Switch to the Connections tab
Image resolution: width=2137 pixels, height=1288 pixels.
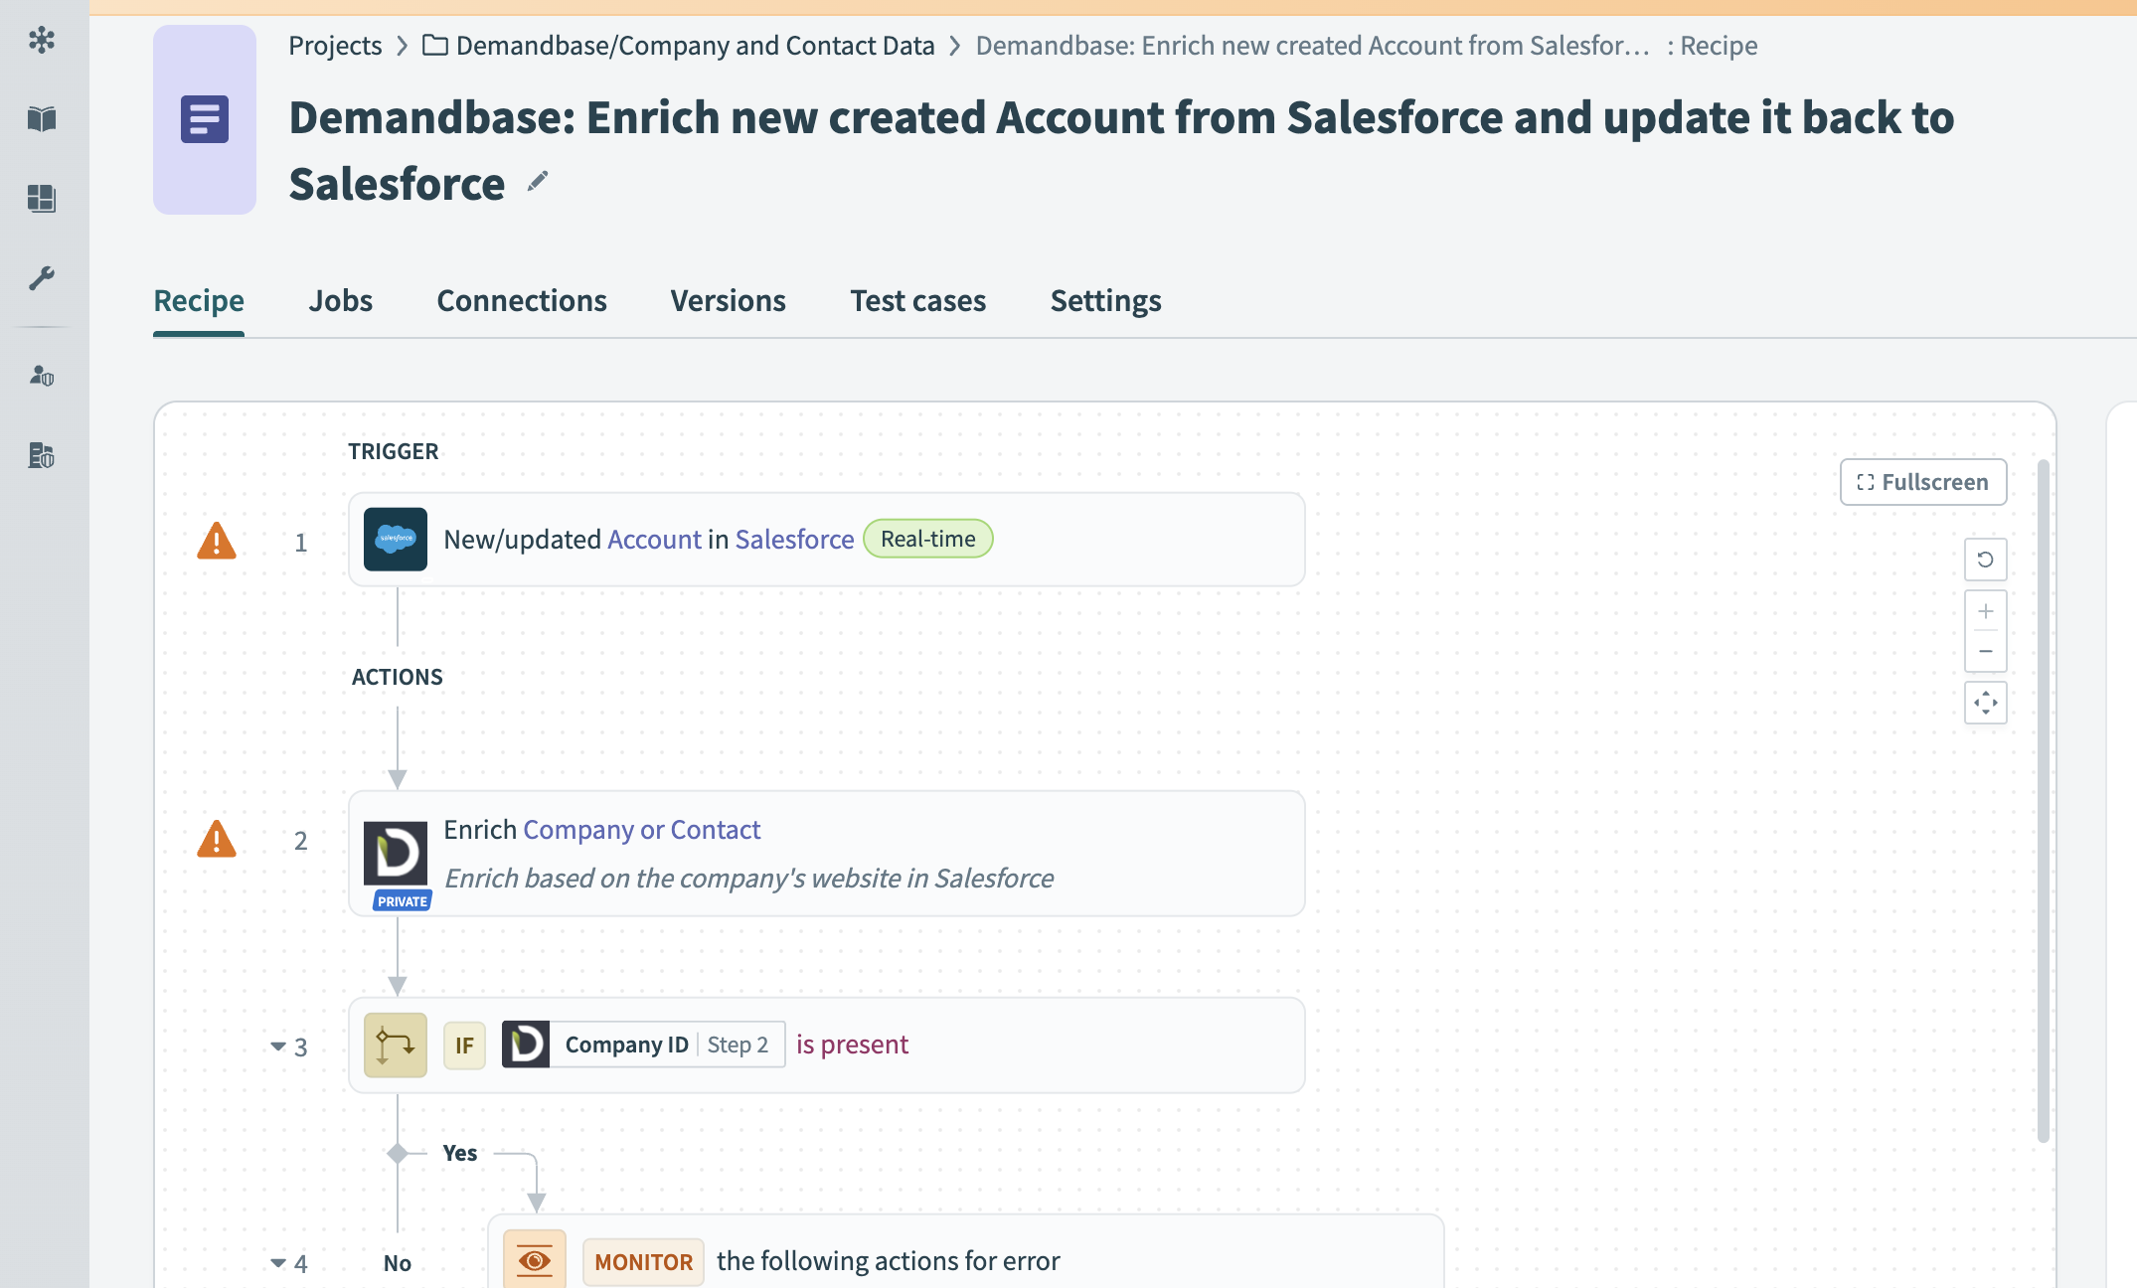coord(521,301)
